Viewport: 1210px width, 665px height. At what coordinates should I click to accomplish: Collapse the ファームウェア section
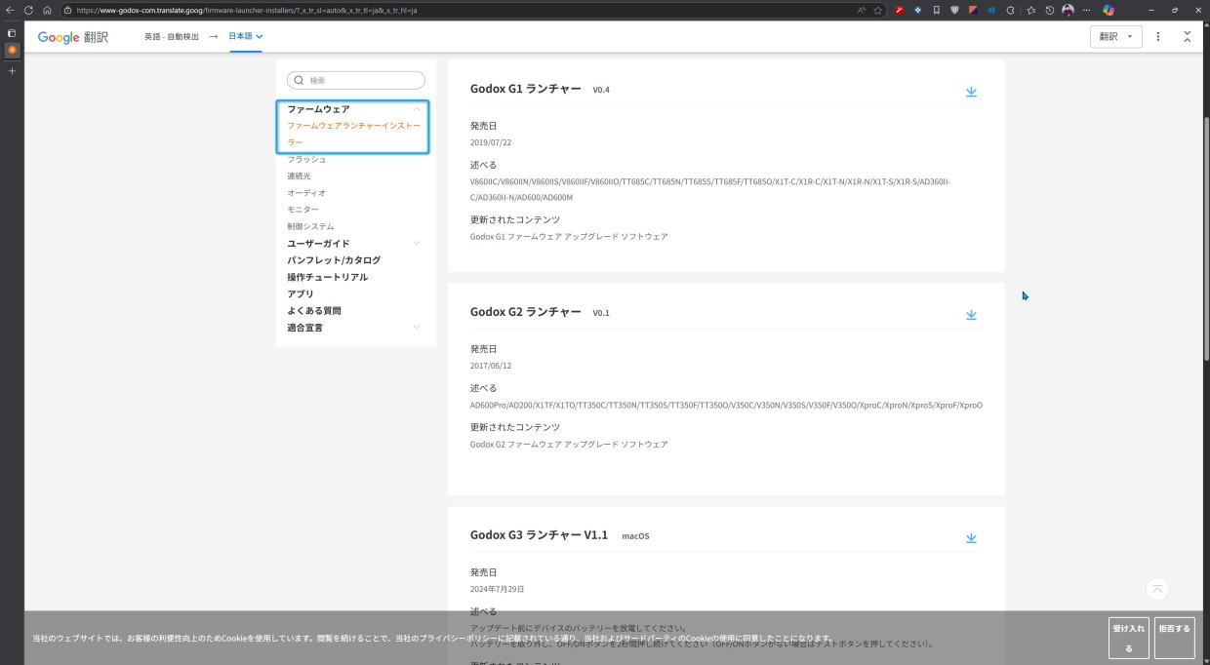click(417, 109)
